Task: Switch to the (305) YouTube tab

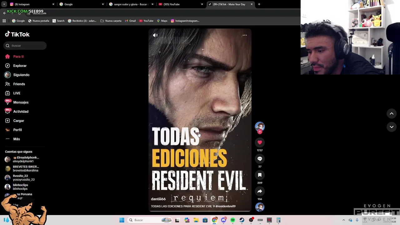Action: click(x=181, y=4)
